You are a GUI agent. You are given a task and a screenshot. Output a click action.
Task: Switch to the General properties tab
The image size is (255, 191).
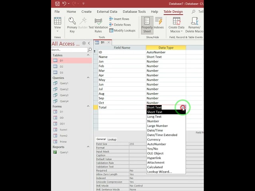click(x=101, y=139)
